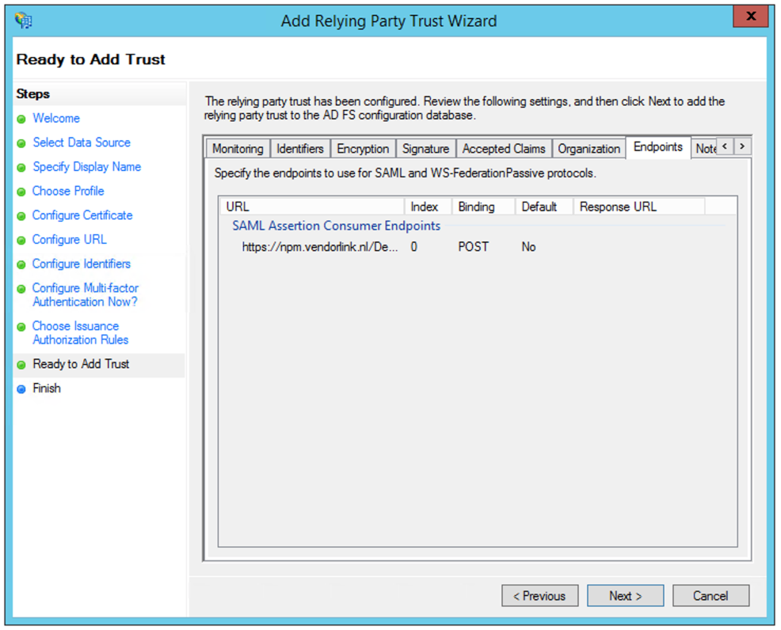Click the Index column header
Image resolution: width=781 pixels, height=630 pixels.
(428, 207)
